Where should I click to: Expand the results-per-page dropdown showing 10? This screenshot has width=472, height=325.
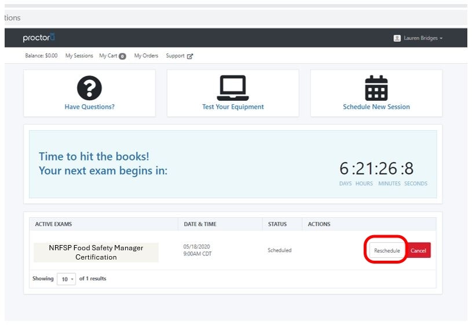click(x=66, y=279)
